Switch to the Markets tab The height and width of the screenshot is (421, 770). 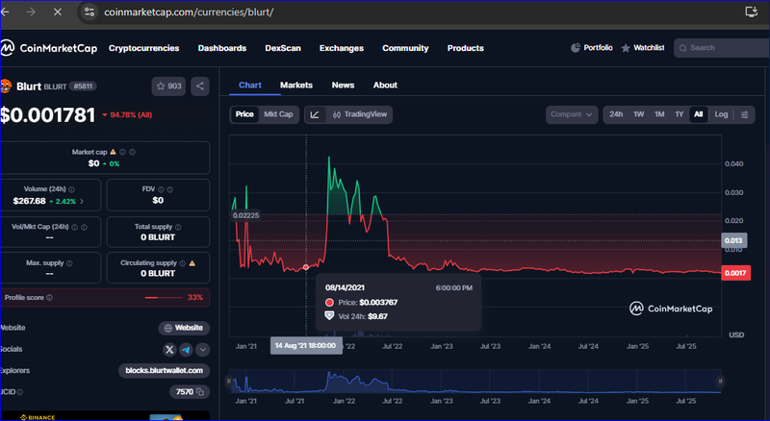pos(296,85)
